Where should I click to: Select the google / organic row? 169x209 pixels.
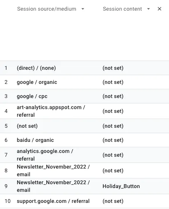84,82
